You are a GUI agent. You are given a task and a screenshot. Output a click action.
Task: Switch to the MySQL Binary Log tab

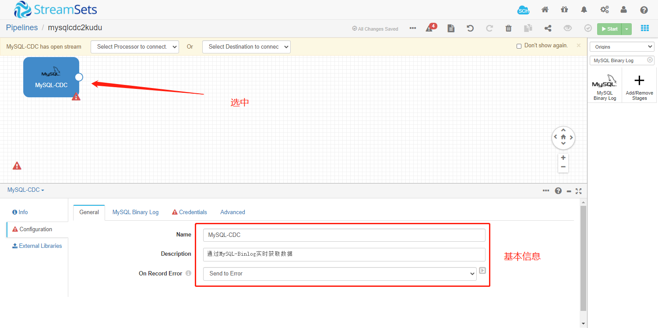click(136, 212)
